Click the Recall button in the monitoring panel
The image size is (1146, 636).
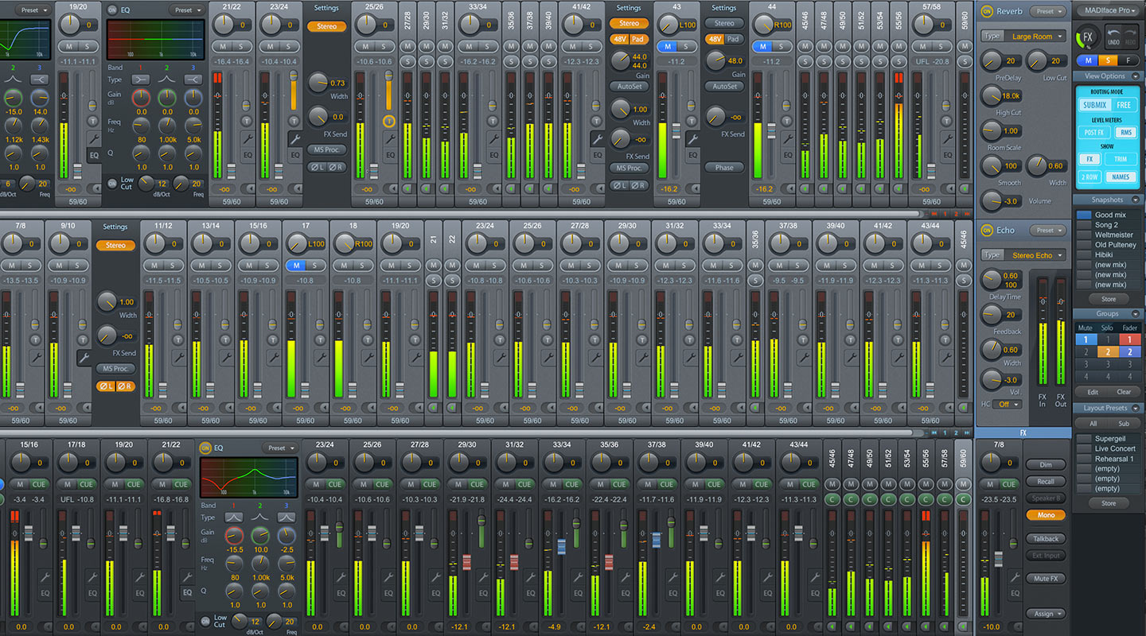(x=1047, y=480)
